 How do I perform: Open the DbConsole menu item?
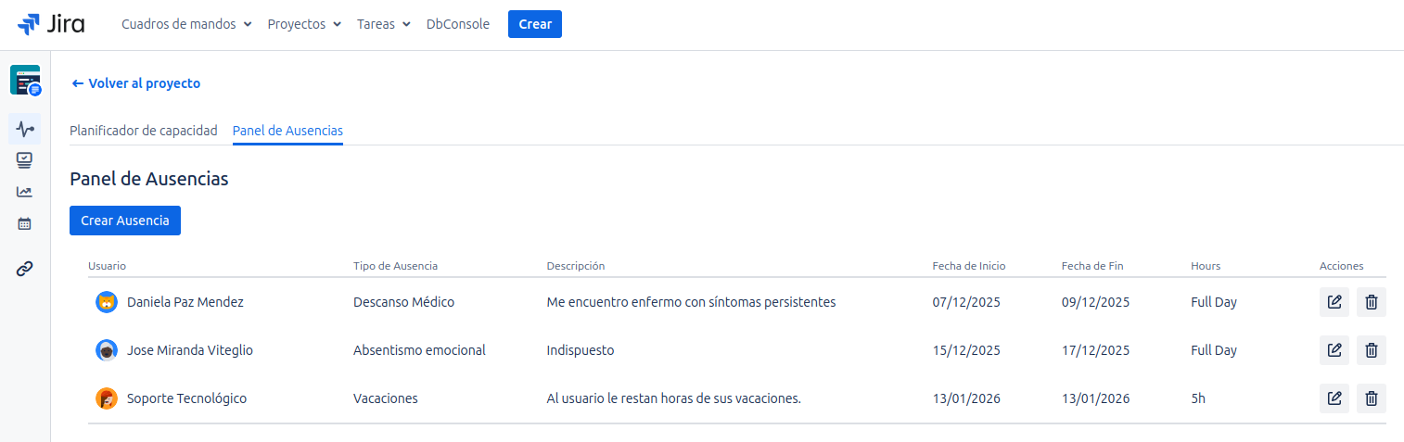click(458, 24)
